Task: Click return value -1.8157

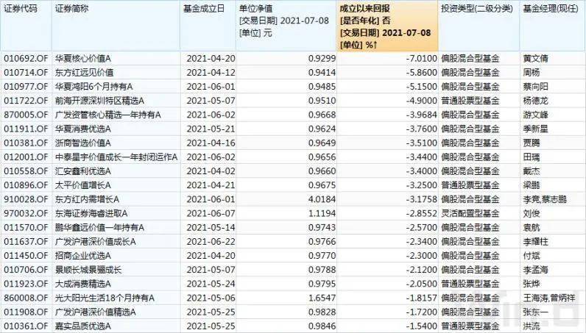Action: [421, 298]
